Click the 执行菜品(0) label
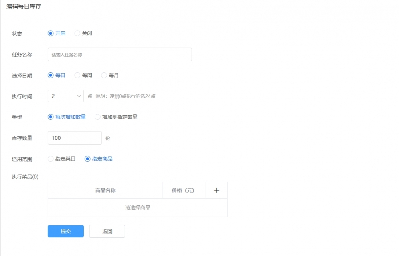399x256 pixels. pos(25,177)
